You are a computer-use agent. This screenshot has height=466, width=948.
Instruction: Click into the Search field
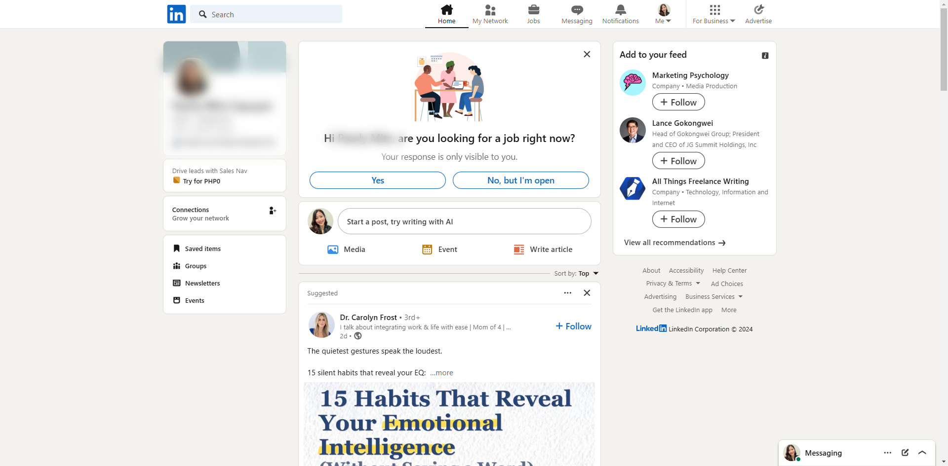pos(266,14)
